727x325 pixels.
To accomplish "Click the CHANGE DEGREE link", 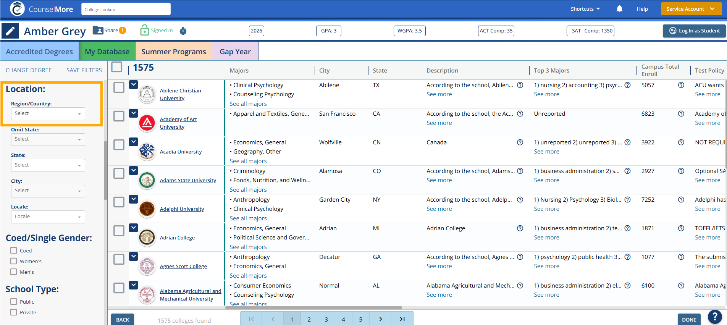I will 29,70.
